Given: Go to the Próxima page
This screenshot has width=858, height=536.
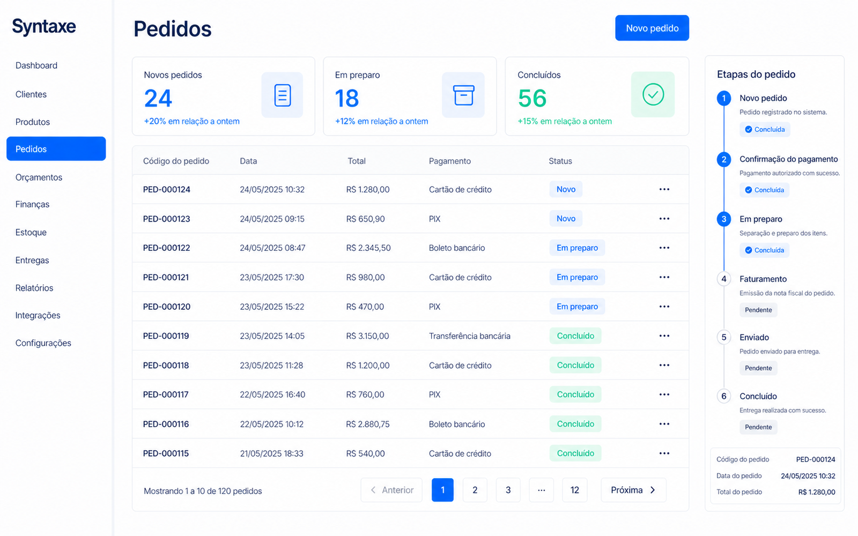Looking at the screenshot, I should tap(633, 490).
